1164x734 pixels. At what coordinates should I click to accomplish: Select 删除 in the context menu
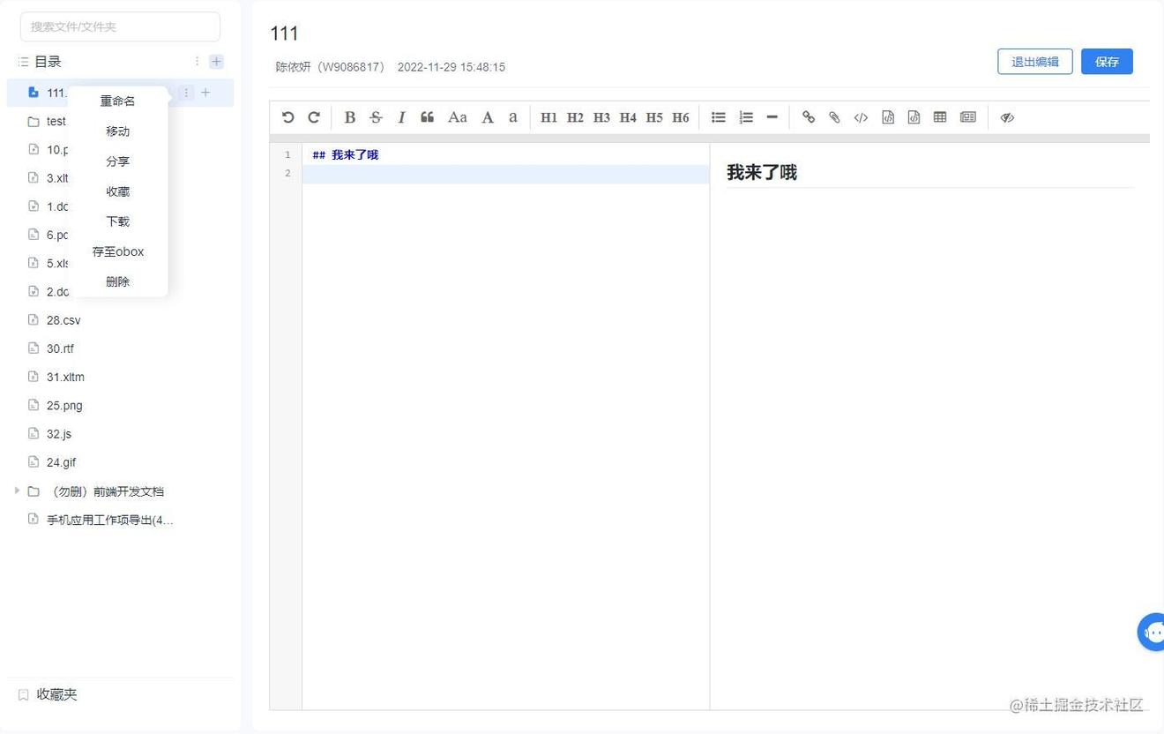117,281
